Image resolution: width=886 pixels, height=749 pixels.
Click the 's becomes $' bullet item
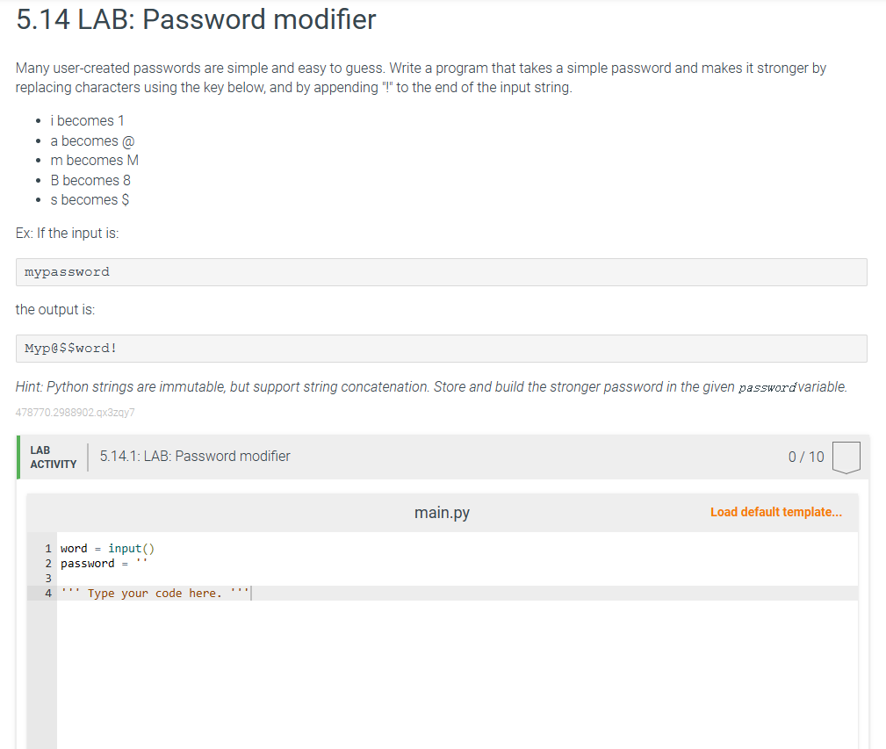point(90,200)
